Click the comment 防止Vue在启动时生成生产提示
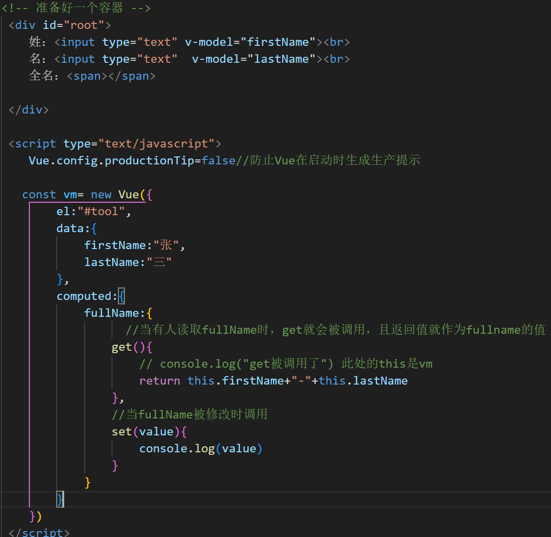 [328, 160]
